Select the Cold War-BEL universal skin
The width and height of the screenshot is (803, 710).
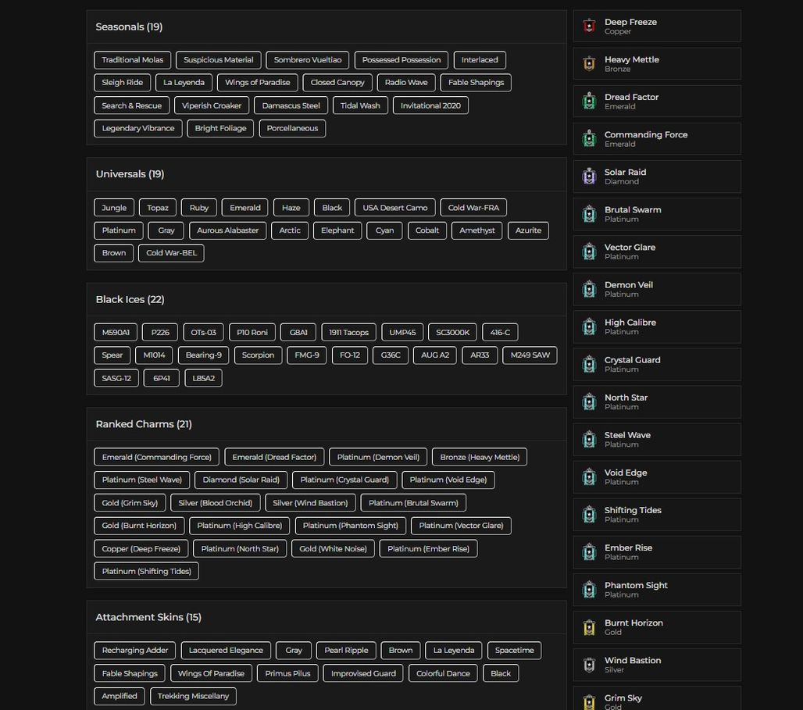click(171, 252)
